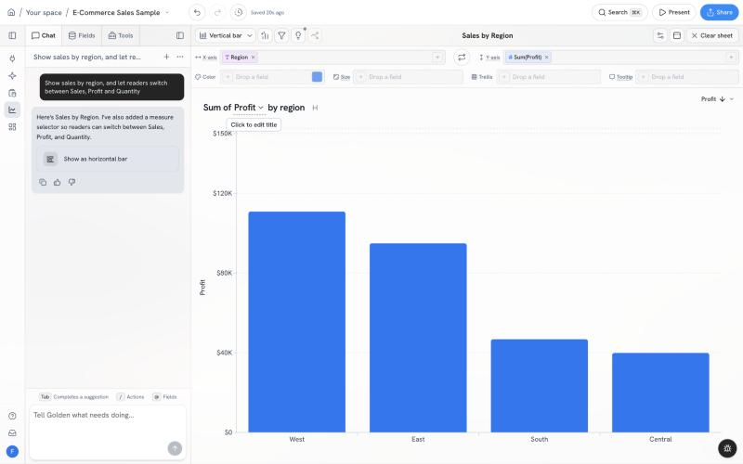The width and height of the screenshot is (743, 464).
Task: Collapse the far-left sidebar panel icon
Action: tap(12, 35)
